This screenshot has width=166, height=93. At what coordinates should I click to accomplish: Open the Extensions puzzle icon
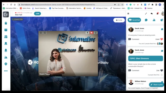coord(153,5)
